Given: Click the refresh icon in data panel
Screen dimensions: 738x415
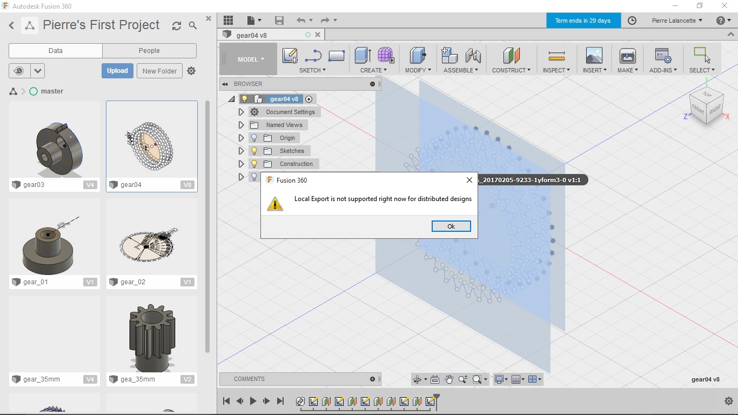Looking at the screenshot, I should (x=176, y=25).
